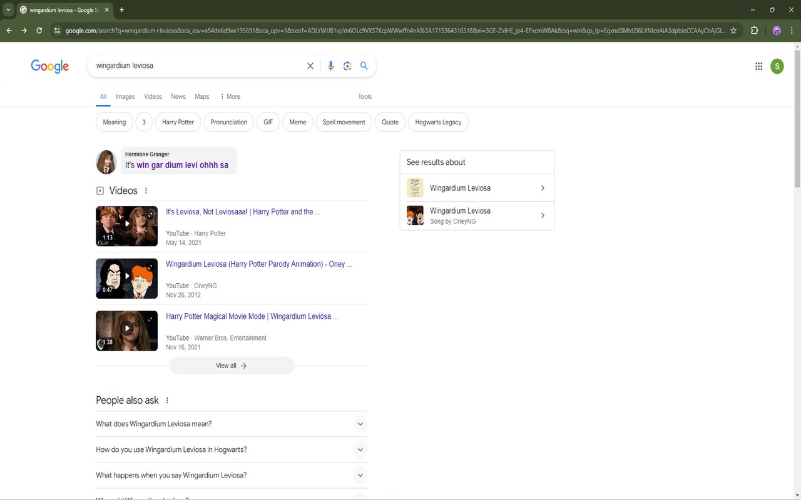Click the blue magnifier search icon

coord(364,66)
